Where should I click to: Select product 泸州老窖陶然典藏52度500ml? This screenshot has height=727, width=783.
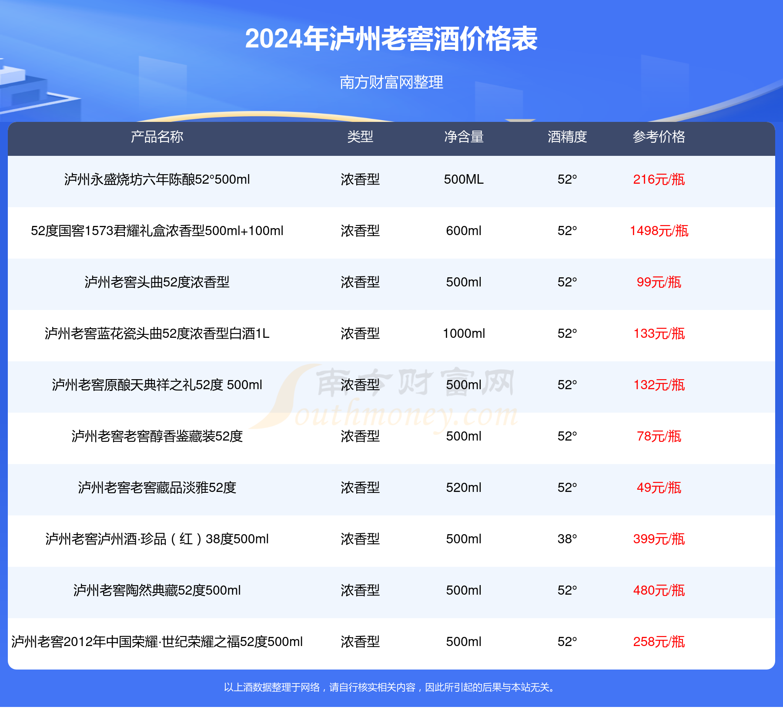157,590
